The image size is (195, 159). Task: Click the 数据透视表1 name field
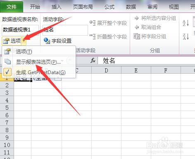click(x=20, y=30)
